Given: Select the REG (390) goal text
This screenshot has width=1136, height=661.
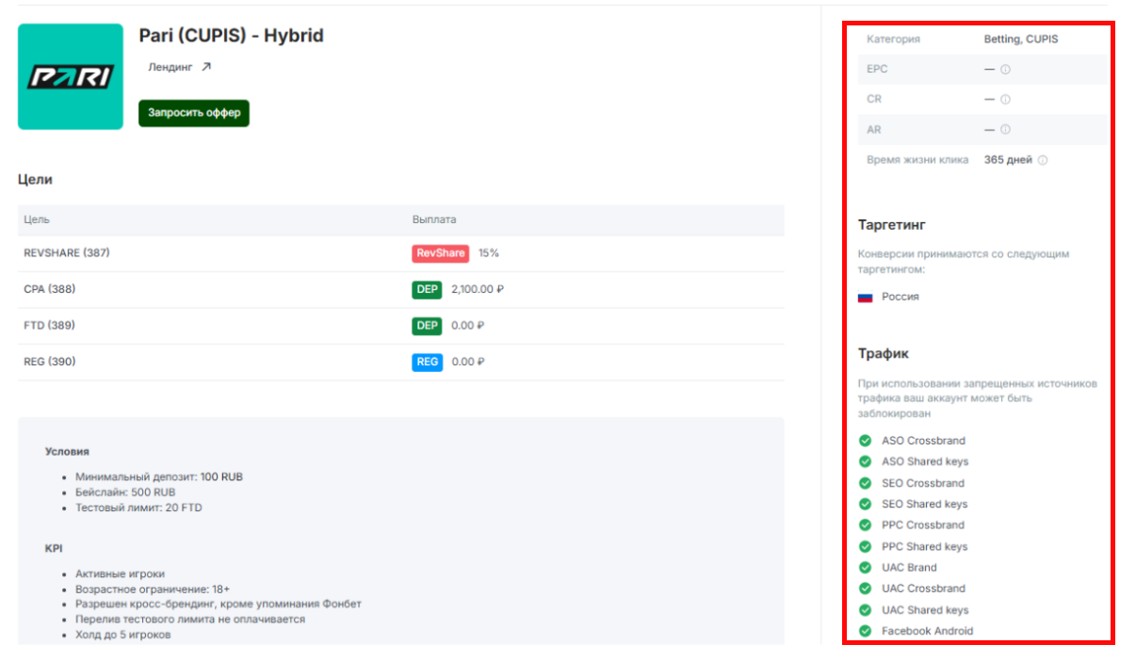Looking at the screenshot, I should pos(50,362).
